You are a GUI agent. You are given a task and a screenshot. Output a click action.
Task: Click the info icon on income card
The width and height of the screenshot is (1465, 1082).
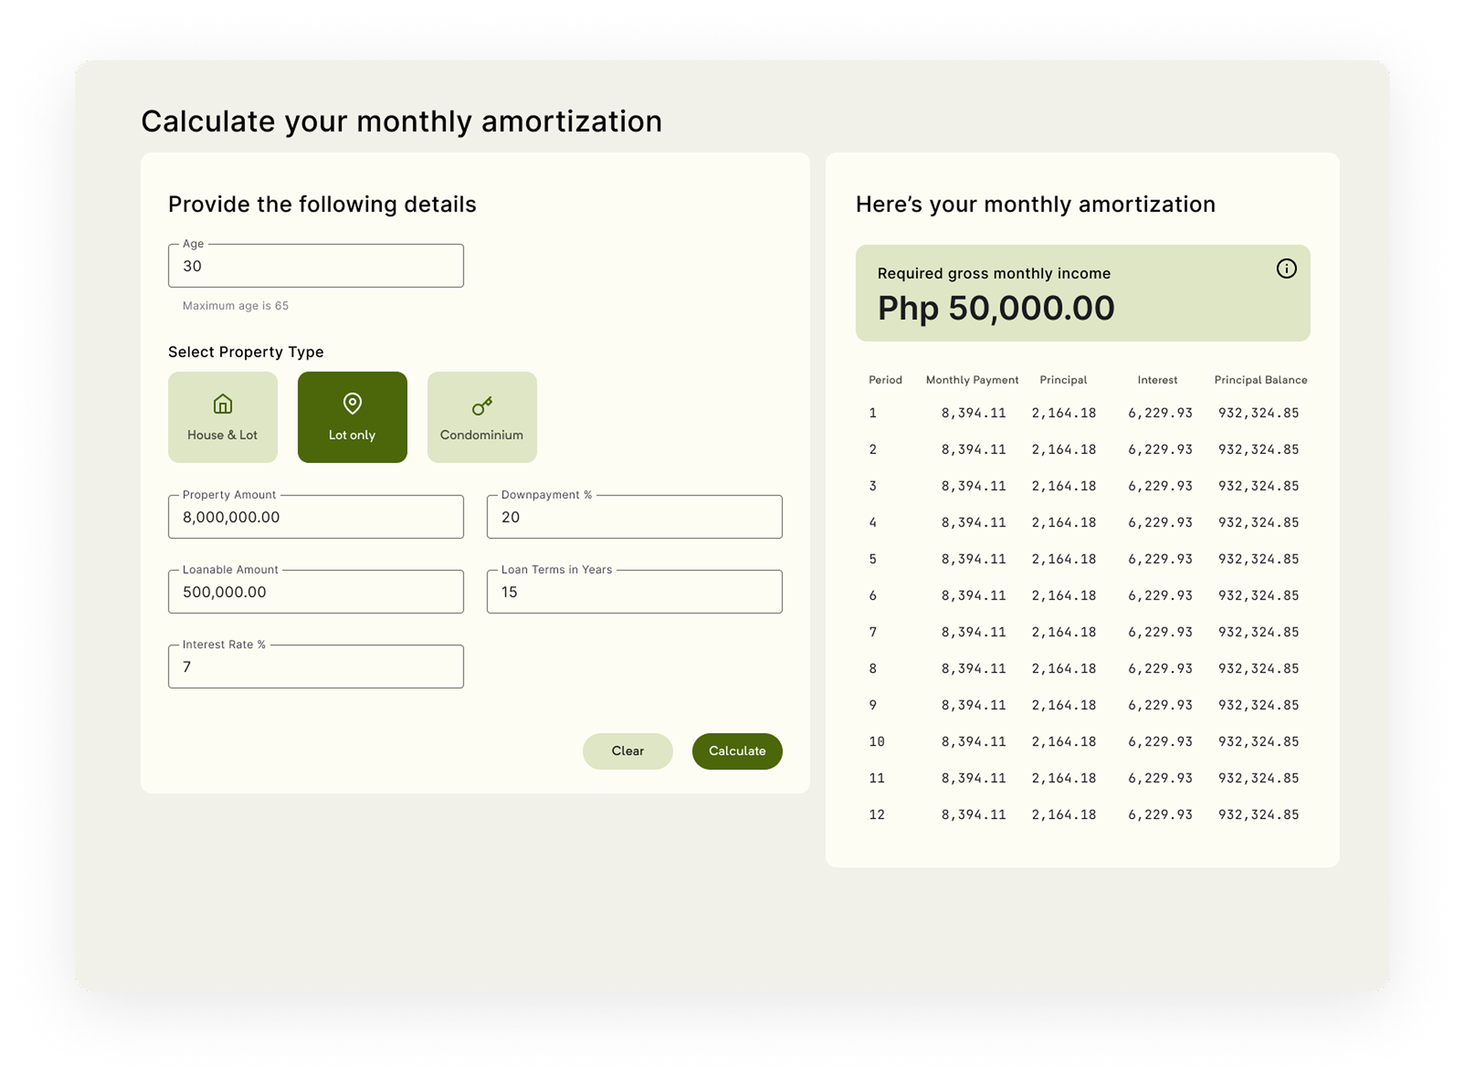(1286, 269)
